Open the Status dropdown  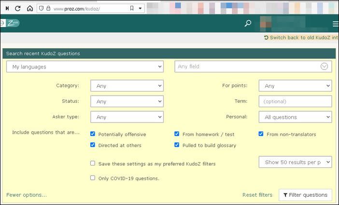tap(127, 101)
